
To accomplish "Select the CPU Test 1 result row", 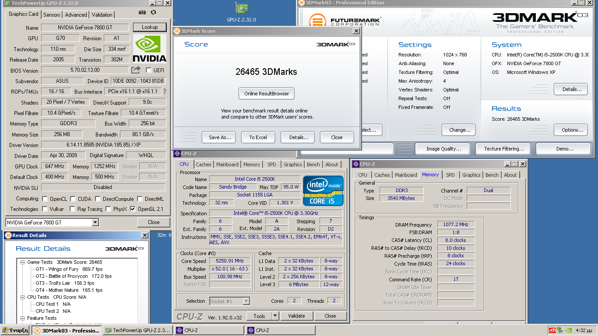I will click(53, 304).
